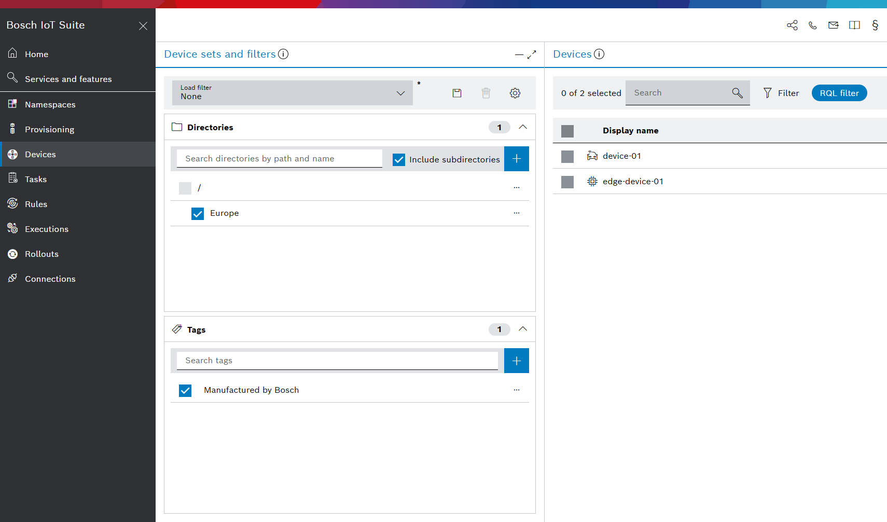This screenshot has width=887, height=522.
Task: Open device-01 row
Action: (720, 156)
